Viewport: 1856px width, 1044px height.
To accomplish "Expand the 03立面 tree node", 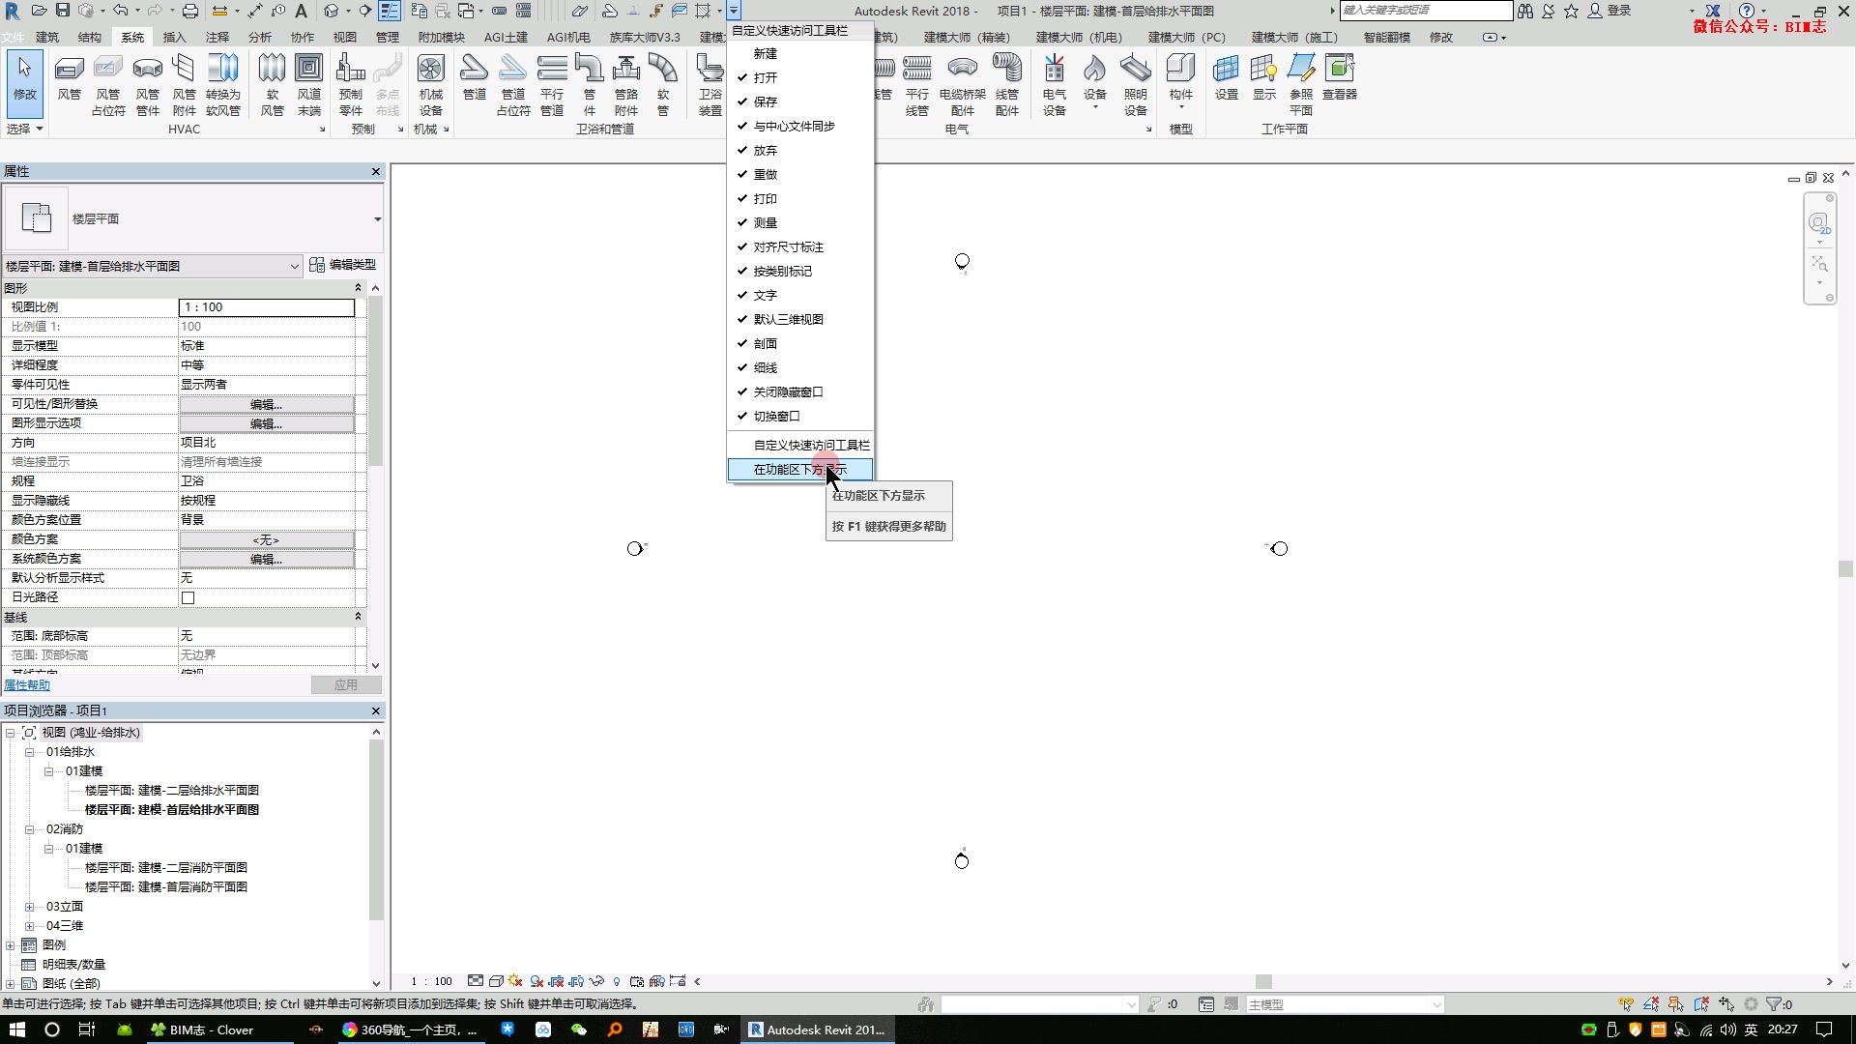I will click(x=29, y=907).
